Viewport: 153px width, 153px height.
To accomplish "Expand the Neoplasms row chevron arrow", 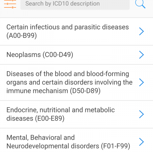I will (142, 55).
